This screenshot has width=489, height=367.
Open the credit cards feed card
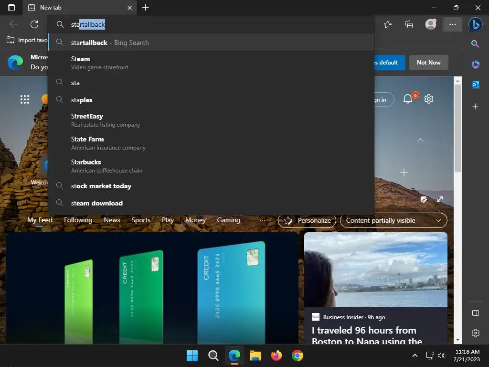[x=152, y=288]
